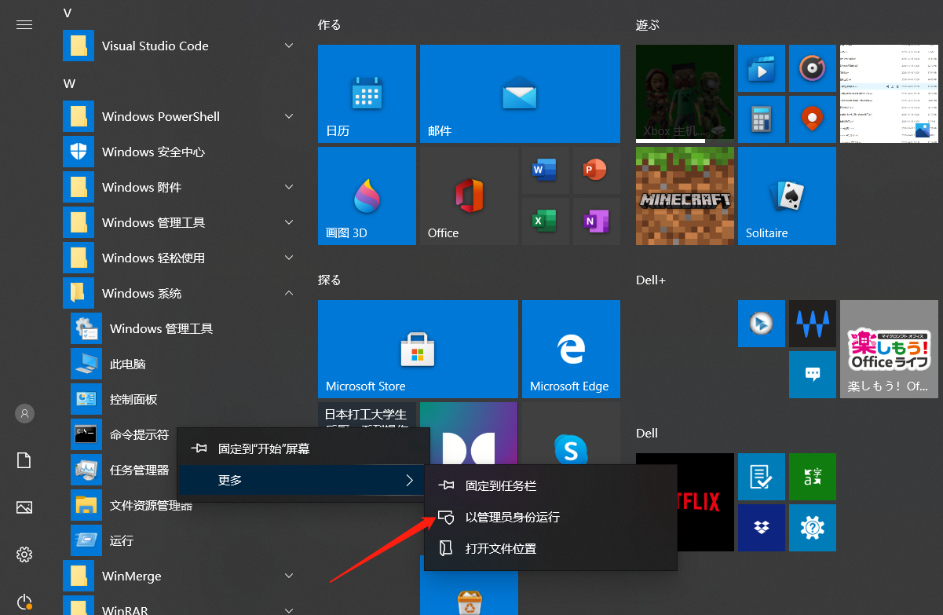Select 固定到"开始"屏幕 in context menu
The height and width of the screenshot is (615, 943).
click(304, 448)
